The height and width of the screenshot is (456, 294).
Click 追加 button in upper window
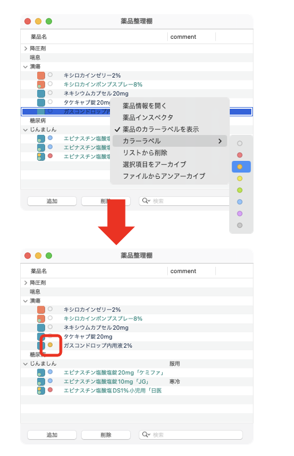tap(52, 201)
